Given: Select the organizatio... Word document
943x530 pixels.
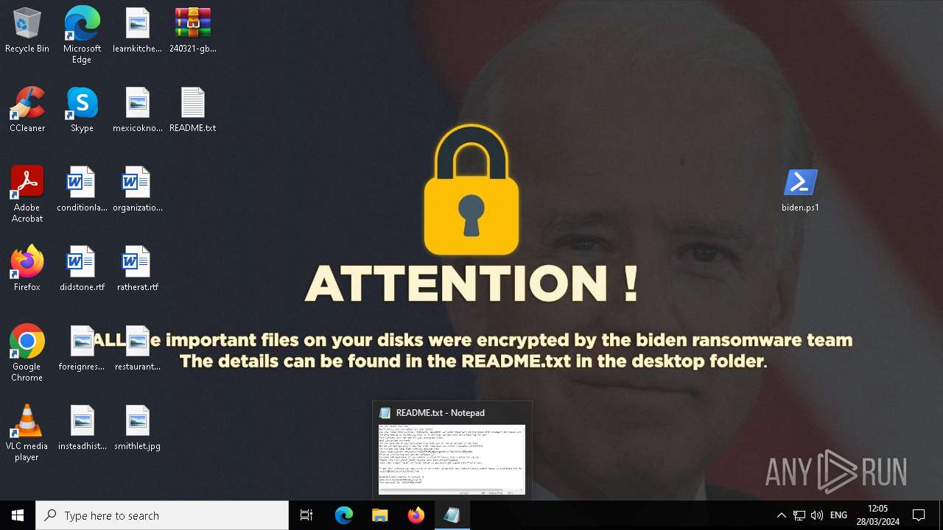Looking at the screenshot, I should [137, 189].
